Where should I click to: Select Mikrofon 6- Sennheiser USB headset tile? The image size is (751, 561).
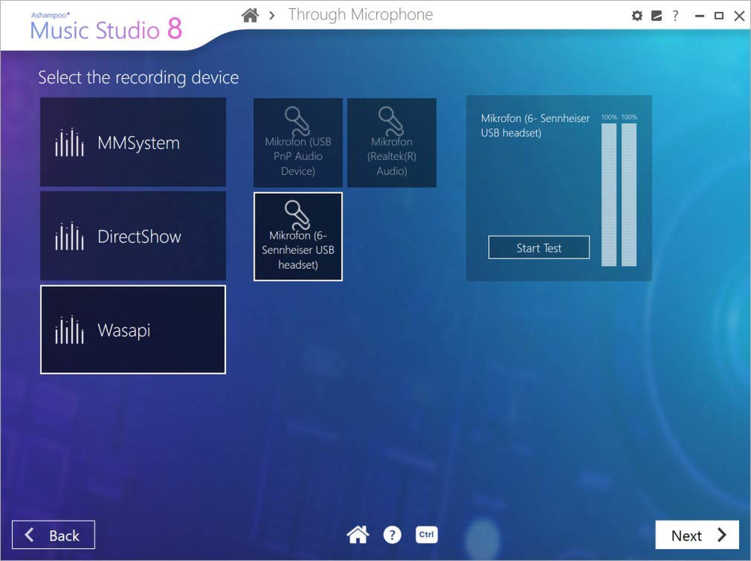tap(298, 237)
